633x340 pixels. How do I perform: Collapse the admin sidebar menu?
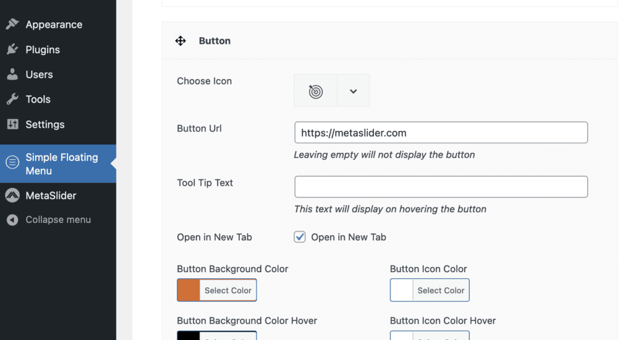(57, 220)
